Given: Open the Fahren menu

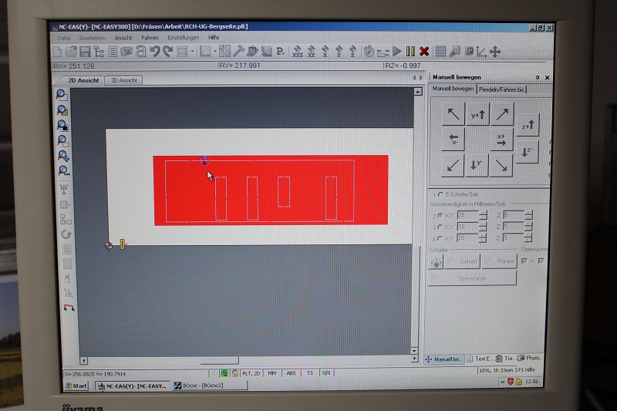Looking at the screenshot, I should 149,38.
